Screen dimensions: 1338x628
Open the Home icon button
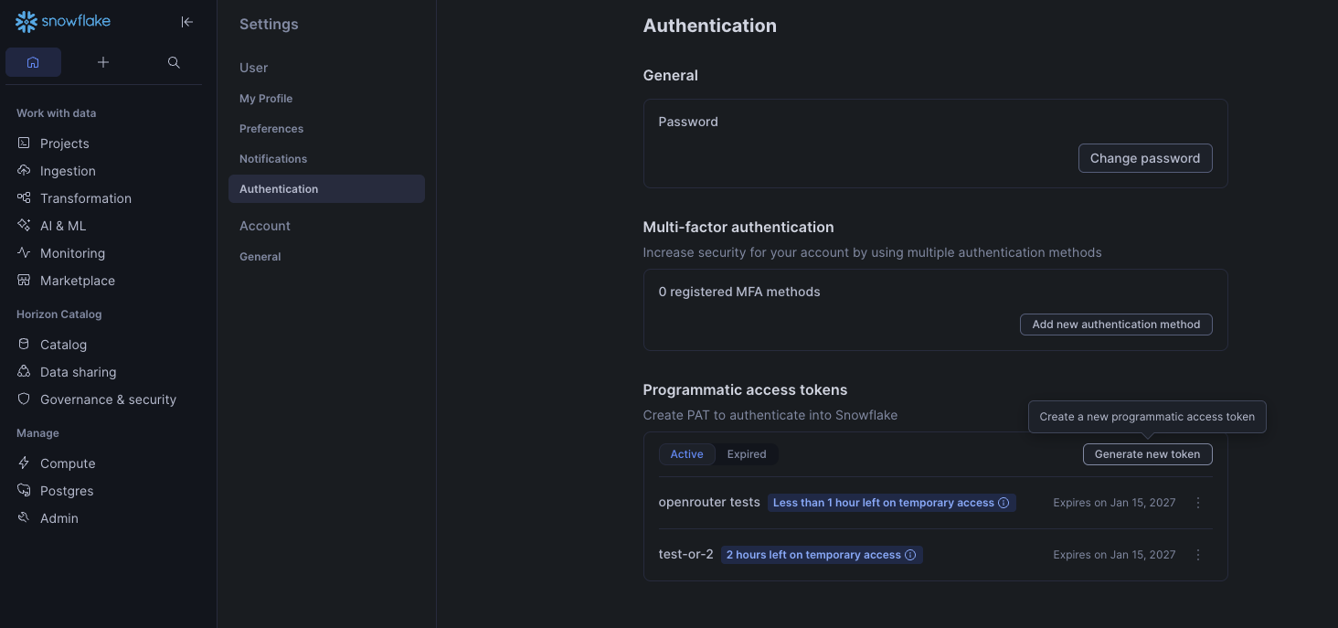click(x=33, y=62)
